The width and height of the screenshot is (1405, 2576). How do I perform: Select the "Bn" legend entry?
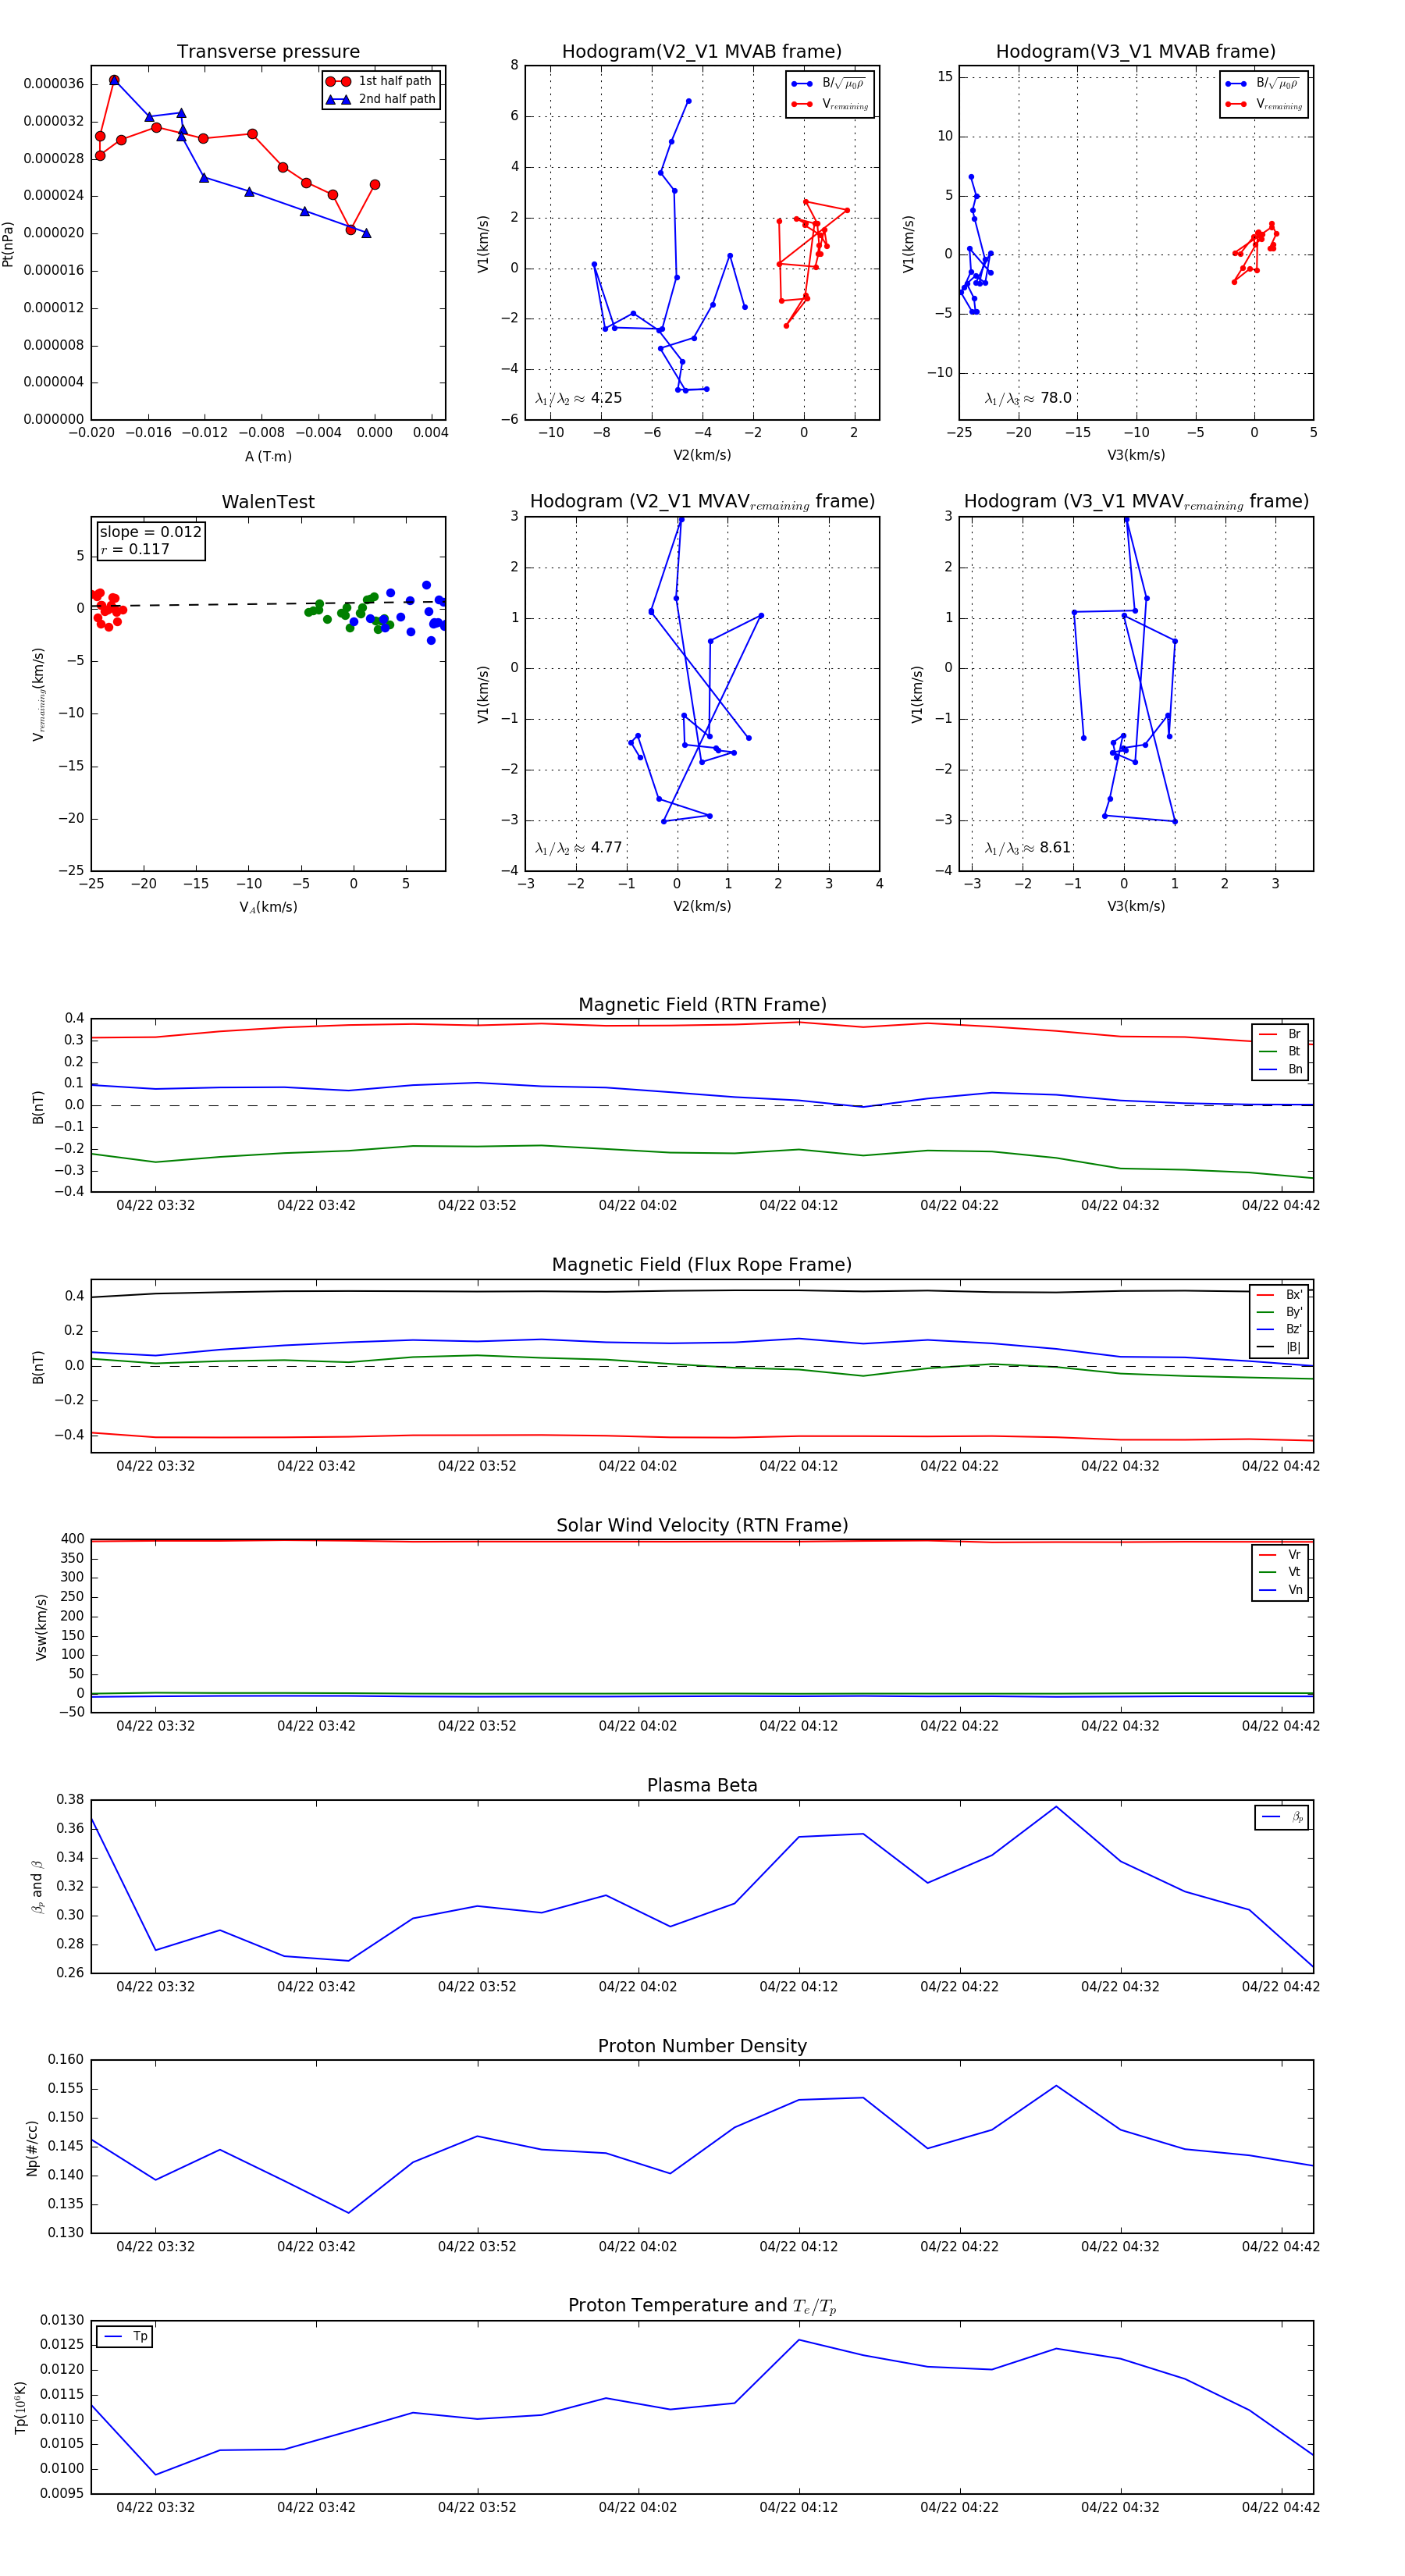pyautogui.click(x=1280, y=1069)
